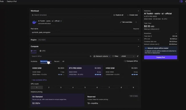Click the H200 SXM availability indicator dots

(x=61, y=74)
